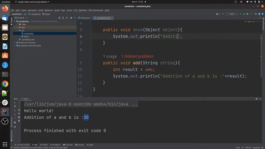
Task: Click the trash clear-all icon in console
Action: tap(19, 120)
